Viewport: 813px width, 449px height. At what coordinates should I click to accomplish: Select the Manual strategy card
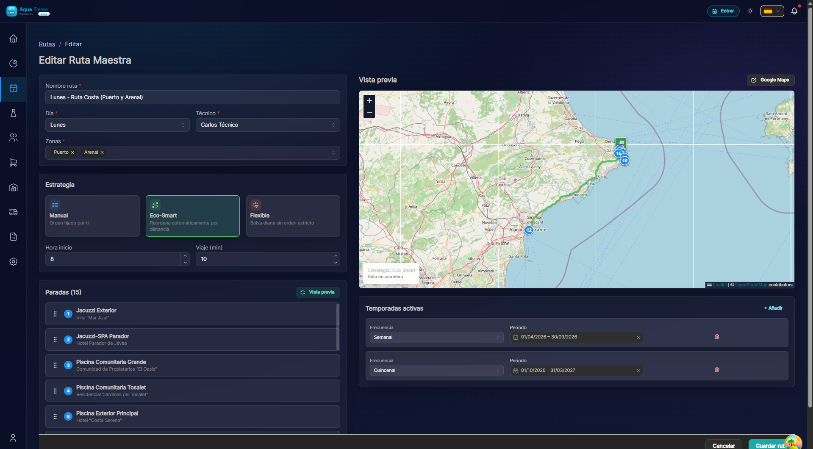92,216
